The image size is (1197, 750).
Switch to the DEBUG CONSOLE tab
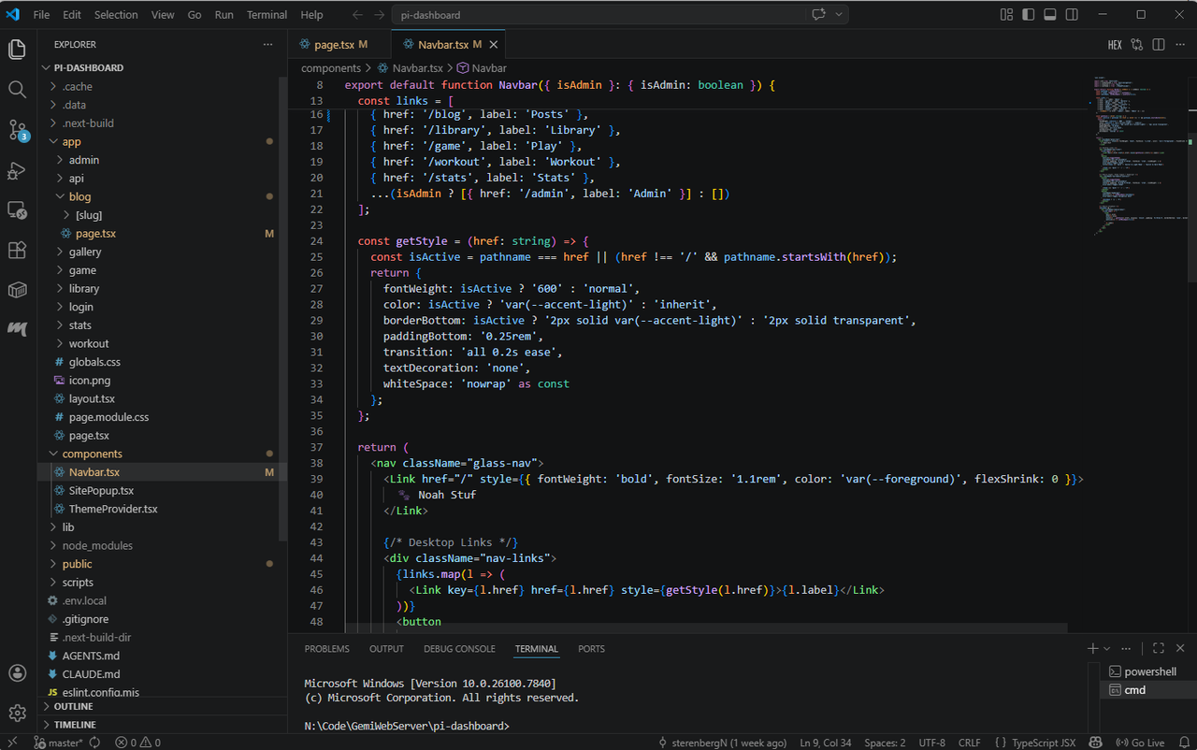(x=459, y=649)
